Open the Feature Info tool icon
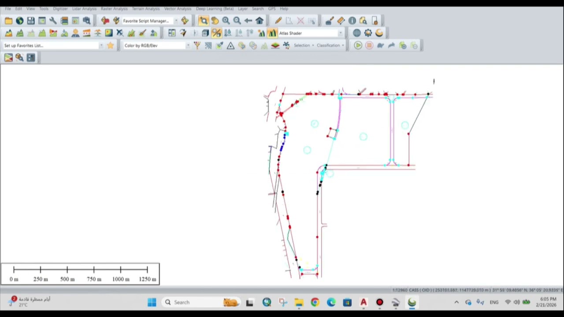The image size is (564, 317). [x=352, y=21]
